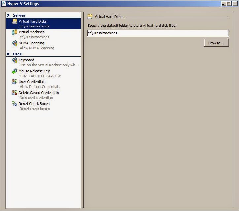The width and height of the screenshot is (239, 211).
Task: Click the Hyper-V Settings title bar icon
Action: [4, 4]
